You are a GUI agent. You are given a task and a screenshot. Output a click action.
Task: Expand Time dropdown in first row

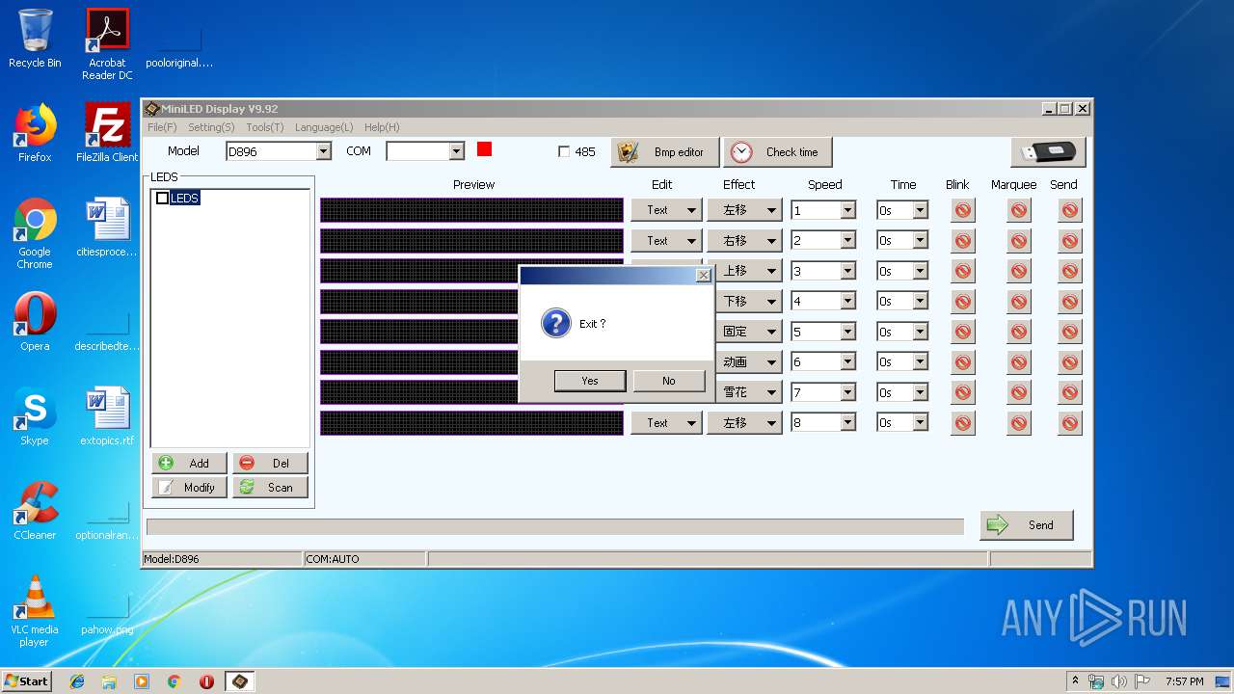pos(920,210)
